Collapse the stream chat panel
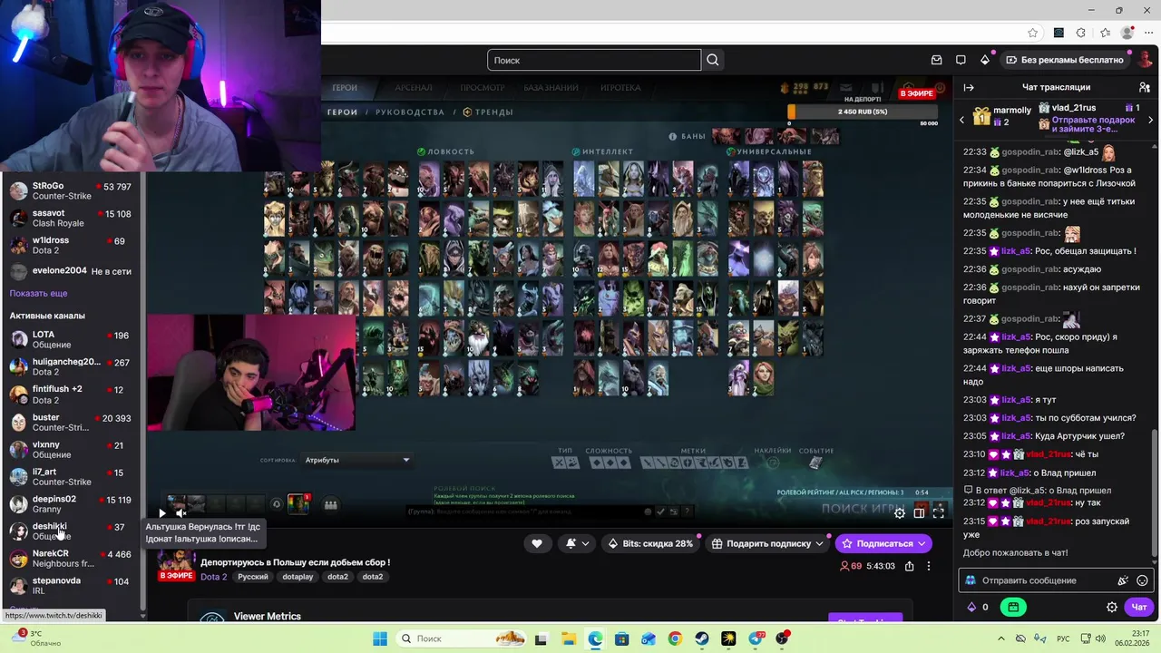This screenshot has width=1161, height=653. pyautogui.click(x=969, y=87)
